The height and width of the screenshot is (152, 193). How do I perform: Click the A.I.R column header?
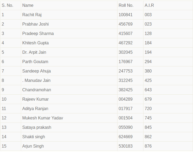coord(149,5)
